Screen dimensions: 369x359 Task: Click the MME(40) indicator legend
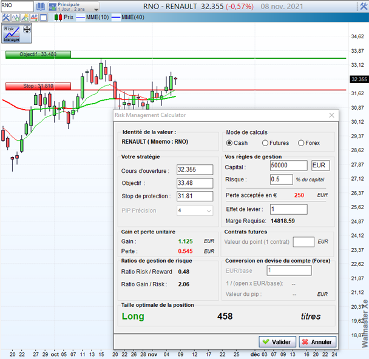133,18
